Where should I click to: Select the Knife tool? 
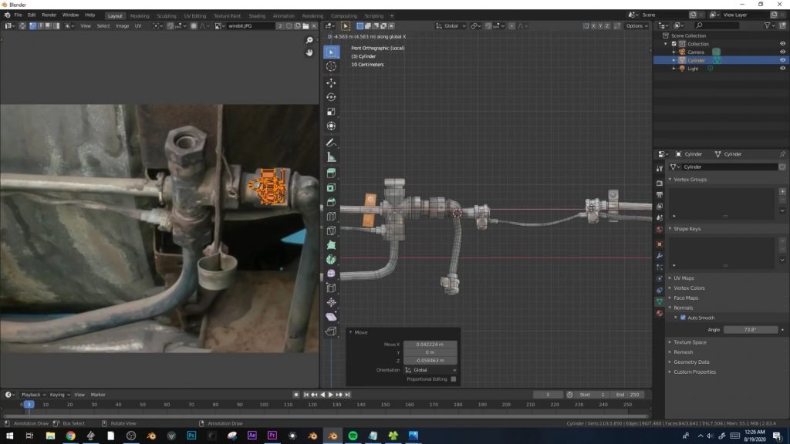(x=331, y=230)
